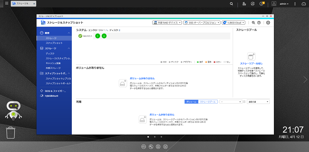Open event notifications info icon

262,4
